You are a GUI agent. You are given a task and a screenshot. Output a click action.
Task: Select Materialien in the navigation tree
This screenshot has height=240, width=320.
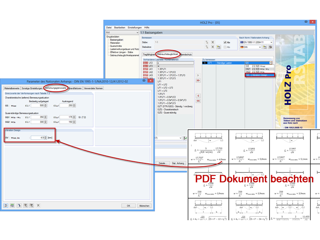click(115, 43)
